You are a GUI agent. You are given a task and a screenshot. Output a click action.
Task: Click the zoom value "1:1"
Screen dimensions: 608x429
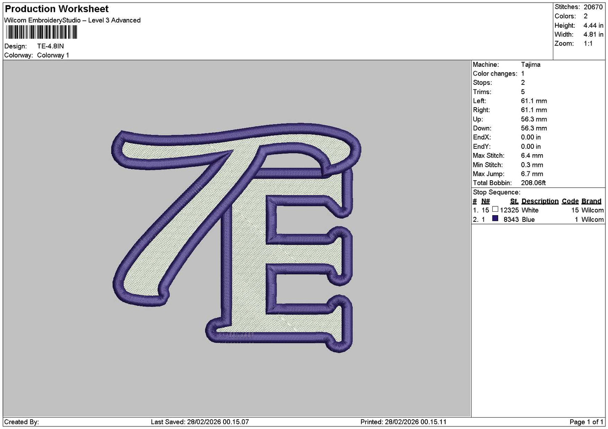(588, 44)
